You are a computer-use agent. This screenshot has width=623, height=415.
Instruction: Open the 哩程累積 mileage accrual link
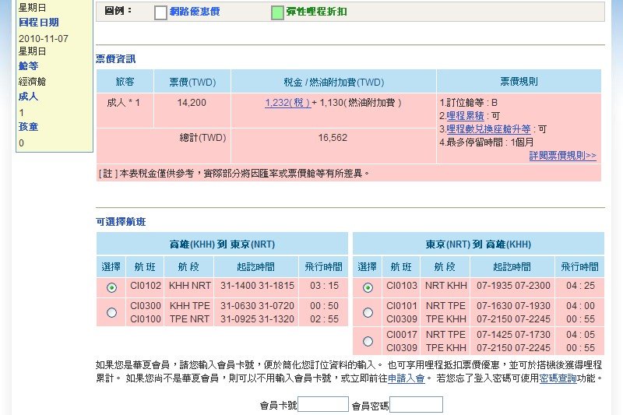[465, 116]
